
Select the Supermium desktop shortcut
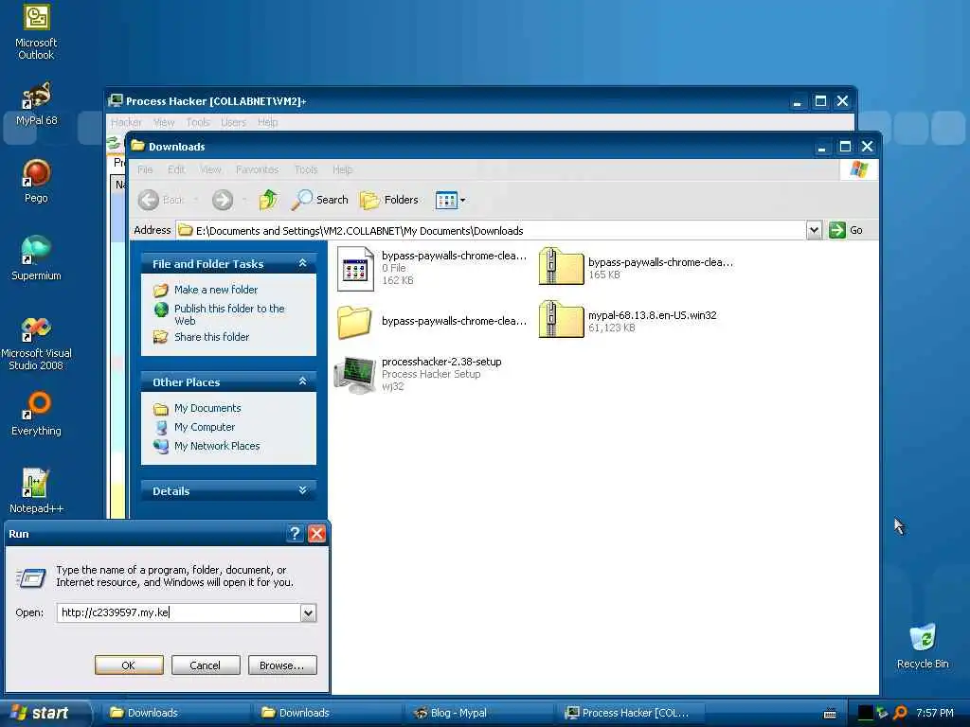click(x=36, y=258)
